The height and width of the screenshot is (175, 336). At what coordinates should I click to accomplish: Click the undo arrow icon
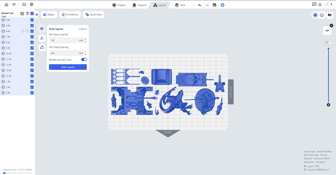[200, 5]
